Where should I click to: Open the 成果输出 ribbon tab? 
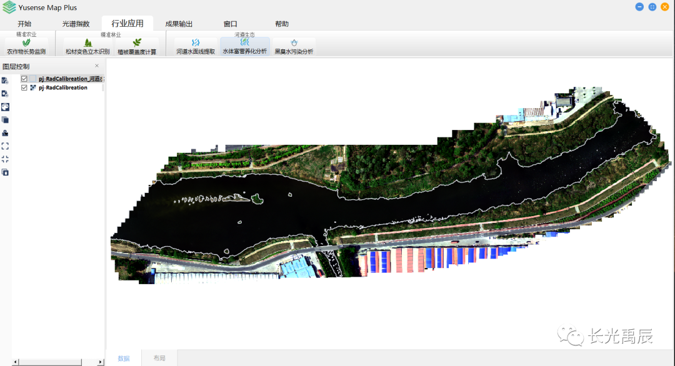pyautogui.click(x=179, y=24)
